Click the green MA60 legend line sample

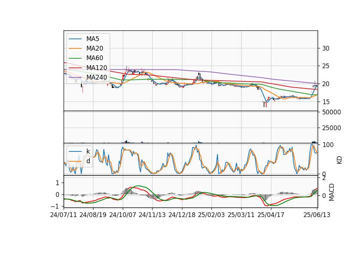tap(75, 58)
